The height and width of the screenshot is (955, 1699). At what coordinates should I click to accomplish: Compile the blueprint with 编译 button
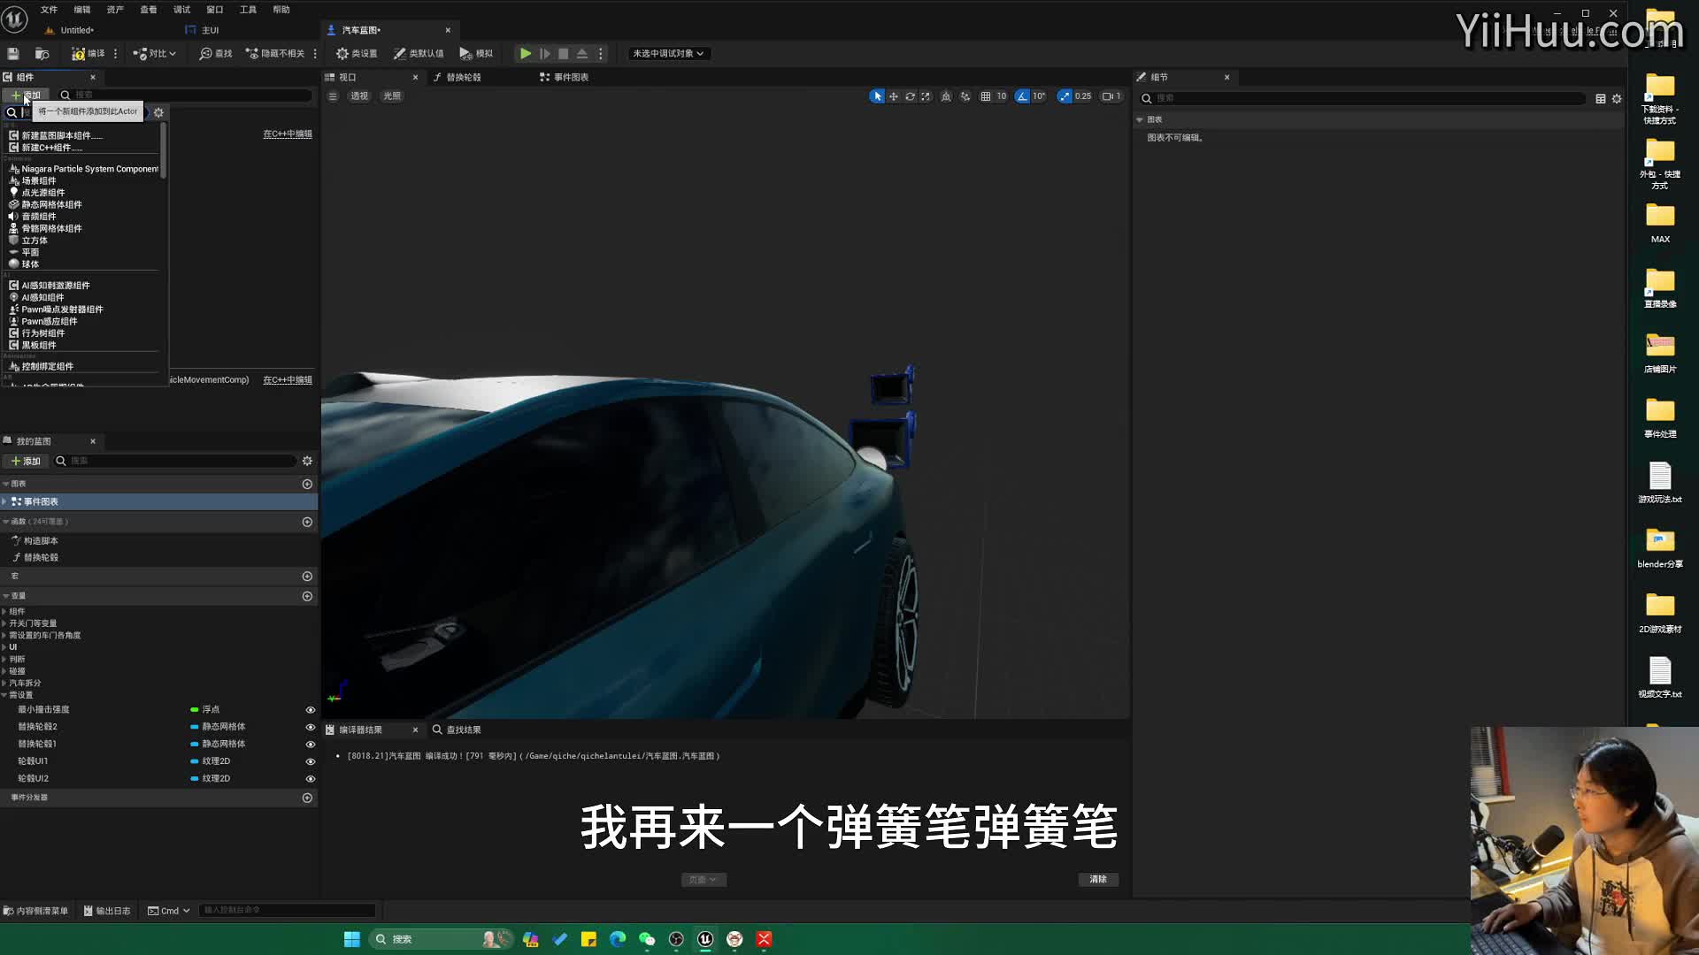click(88, 54)
